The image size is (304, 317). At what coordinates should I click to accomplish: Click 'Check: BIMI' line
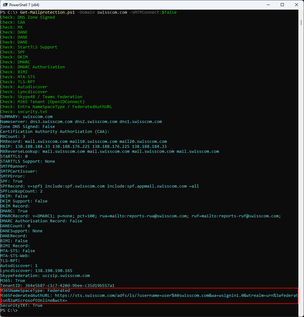(x=14, y=72)
